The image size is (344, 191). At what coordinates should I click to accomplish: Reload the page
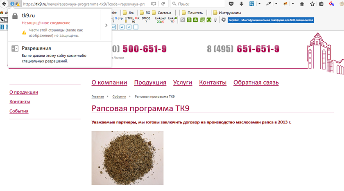[x=163, y=4]
